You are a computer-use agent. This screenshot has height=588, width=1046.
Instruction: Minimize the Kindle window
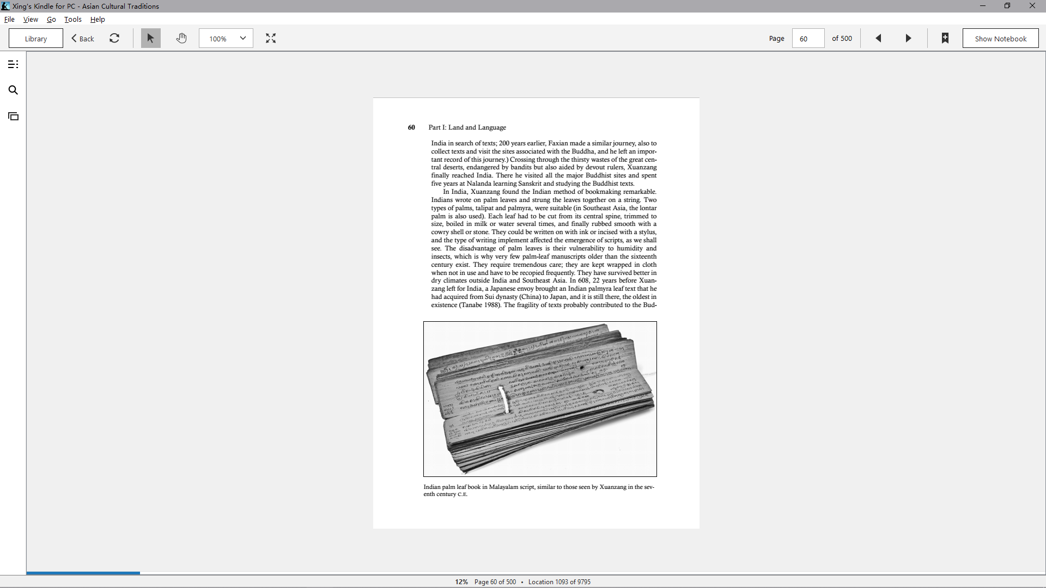(x=983, y=6)
